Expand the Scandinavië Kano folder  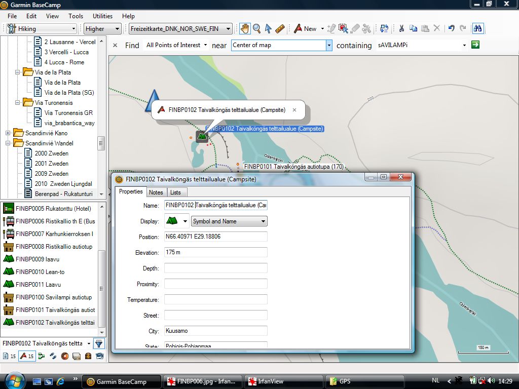(8, 133)
